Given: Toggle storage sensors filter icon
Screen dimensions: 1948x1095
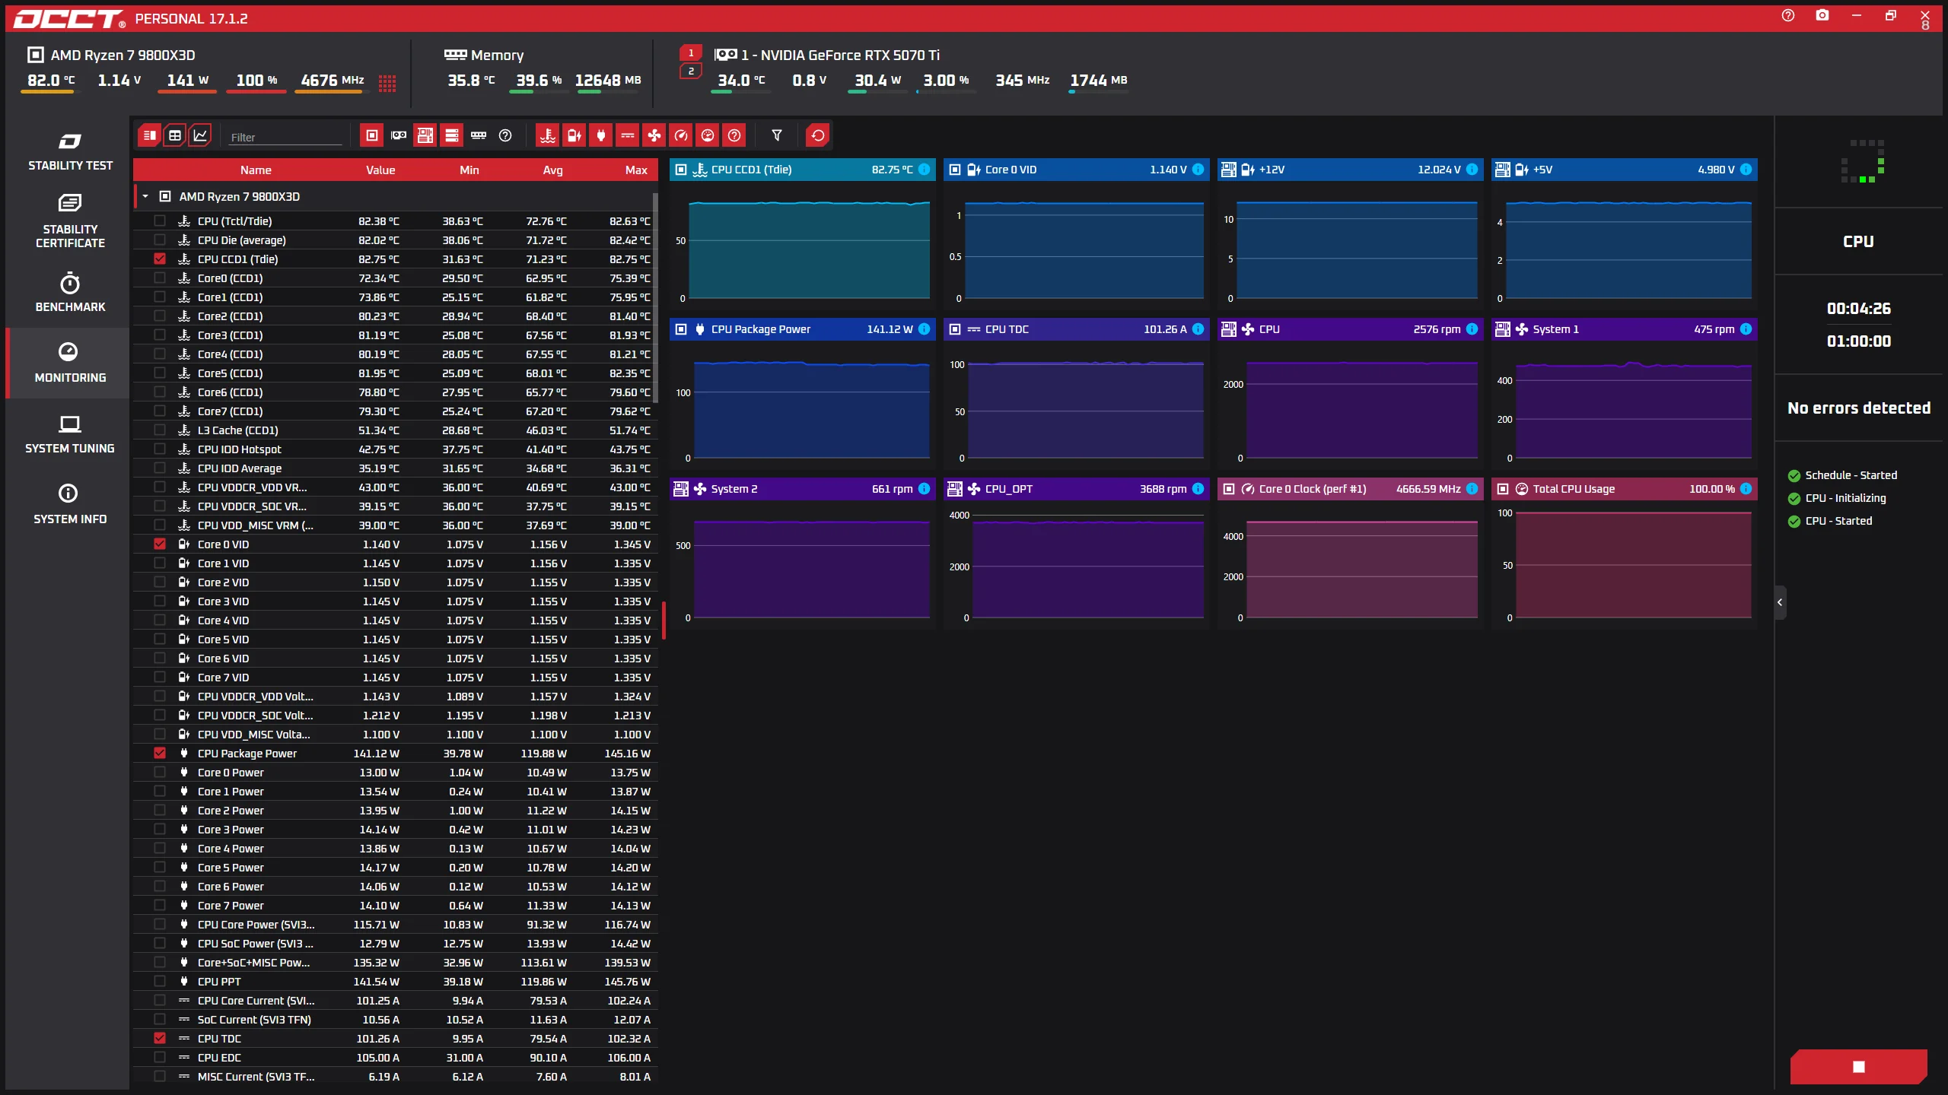Looking at the screenshot, I should click(x=452, y=135).
